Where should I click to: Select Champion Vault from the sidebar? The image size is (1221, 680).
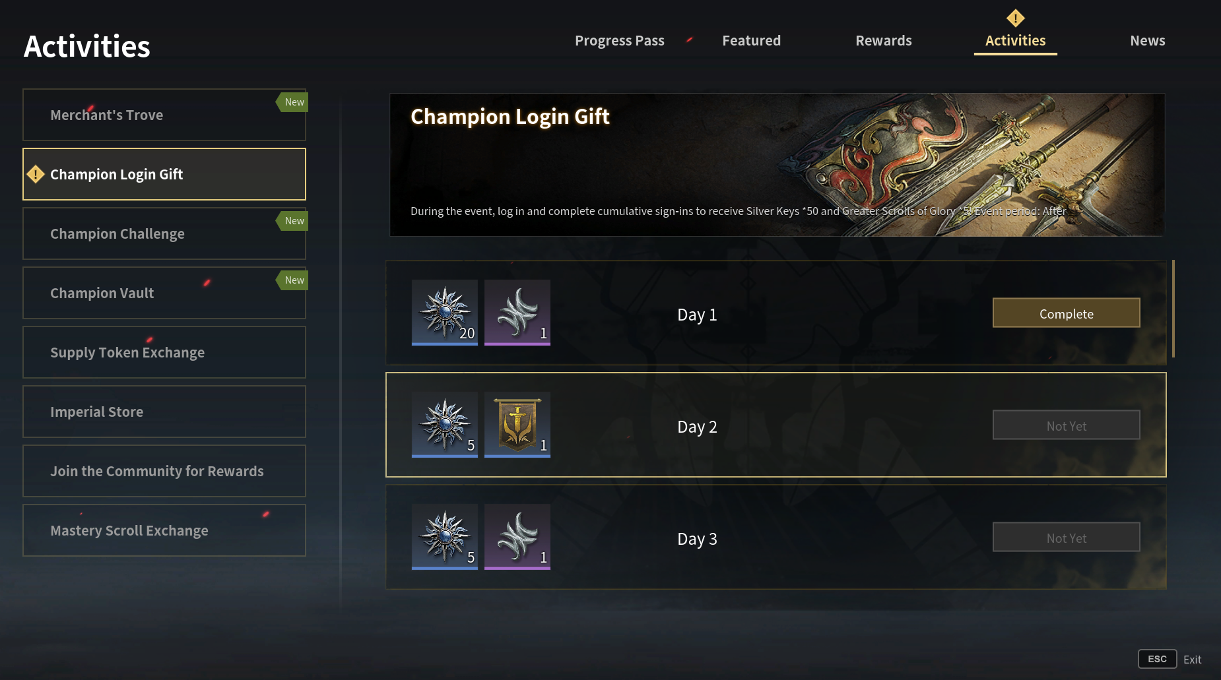[x=164, y=293]
